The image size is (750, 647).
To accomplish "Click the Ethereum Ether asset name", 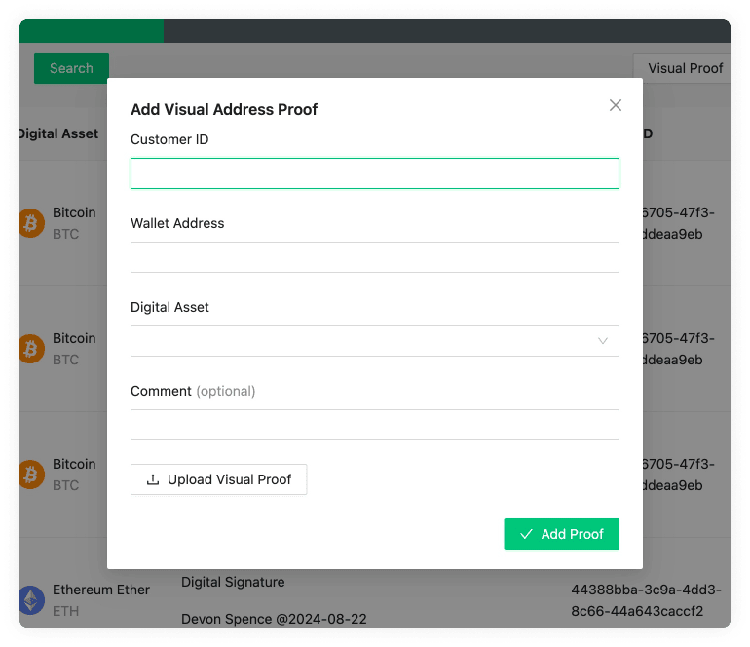I will point(101,590).
